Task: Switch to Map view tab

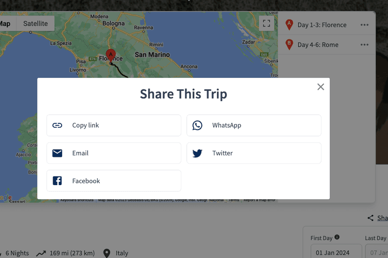Action: tap(6, 23)
